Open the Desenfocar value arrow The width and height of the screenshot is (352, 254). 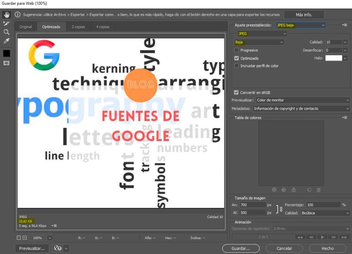pos(345,50)
